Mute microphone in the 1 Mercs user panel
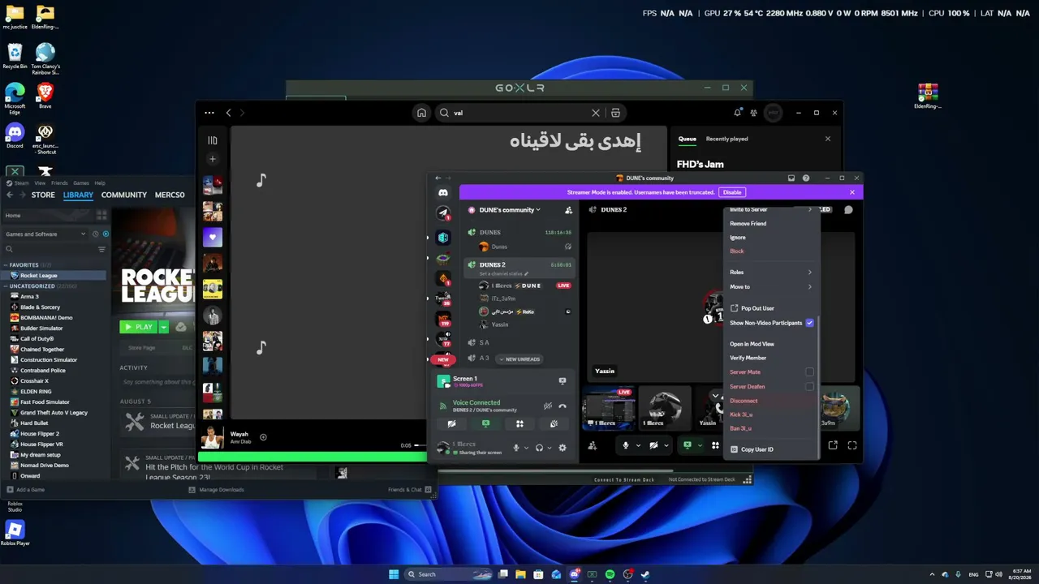This screenshot has width=1039, height=584. 516,447
